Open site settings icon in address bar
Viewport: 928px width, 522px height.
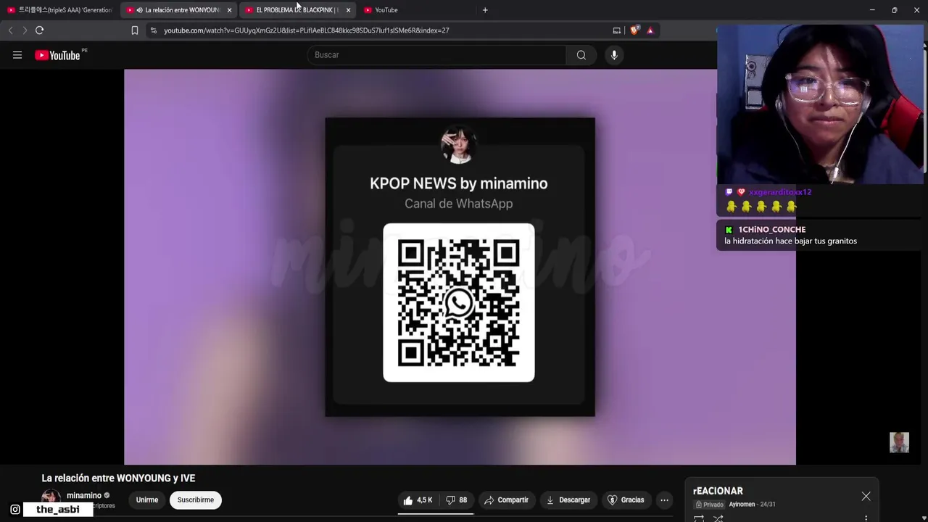click(x=153, y=30)
